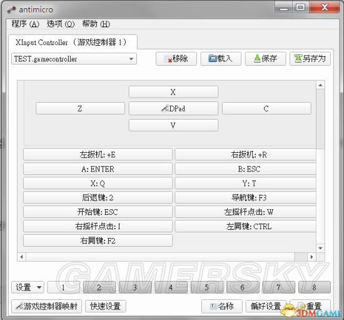The image size is (344, 320).
Task: Switch to set 6
Action: [x=243, y=287]
